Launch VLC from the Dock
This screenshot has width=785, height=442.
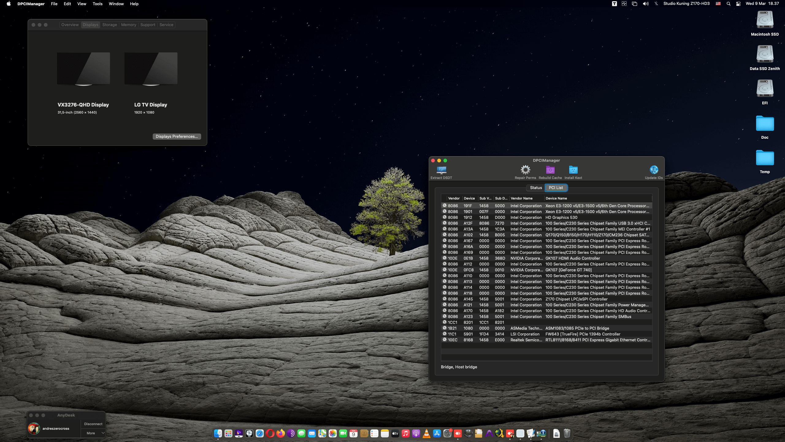click(426, 433)
